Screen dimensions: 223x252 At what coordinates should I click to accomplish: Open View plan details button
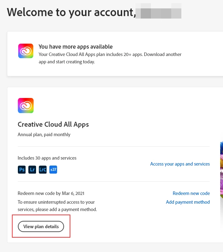coord(41,226)
